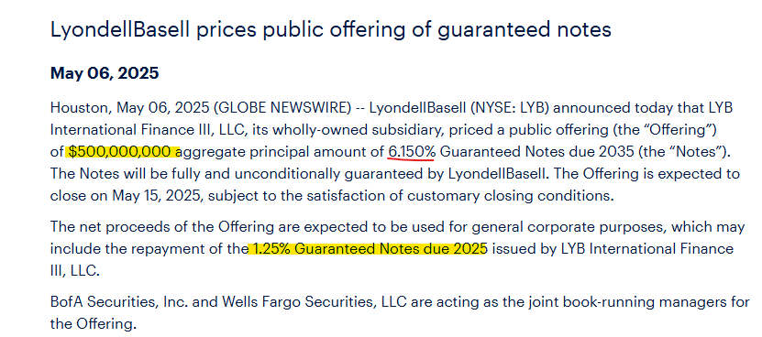
Task: Click the red-underlined 6.150% rate
Action: [412, 152]
